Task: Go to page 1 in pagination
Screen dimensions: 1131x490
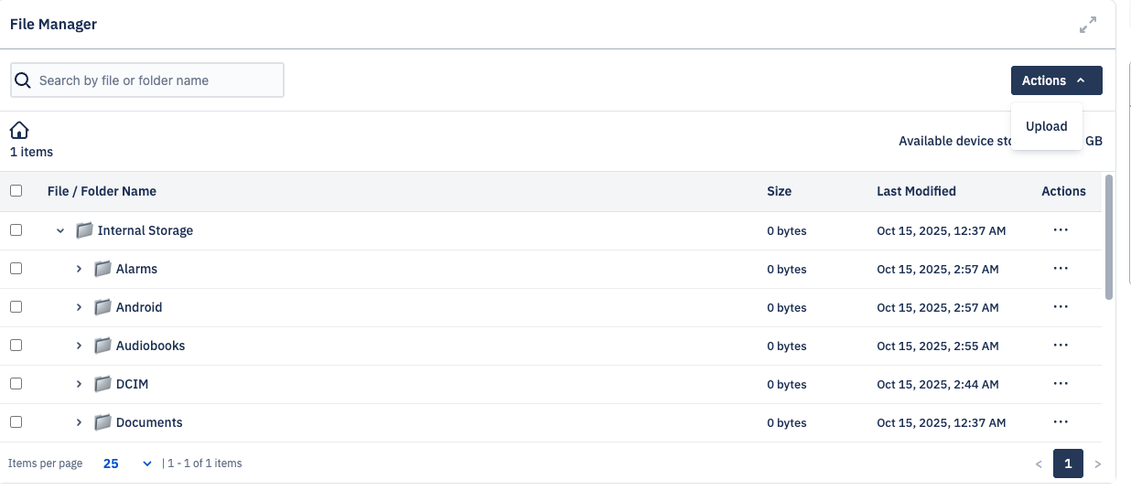Action: tap(1068, 463)
